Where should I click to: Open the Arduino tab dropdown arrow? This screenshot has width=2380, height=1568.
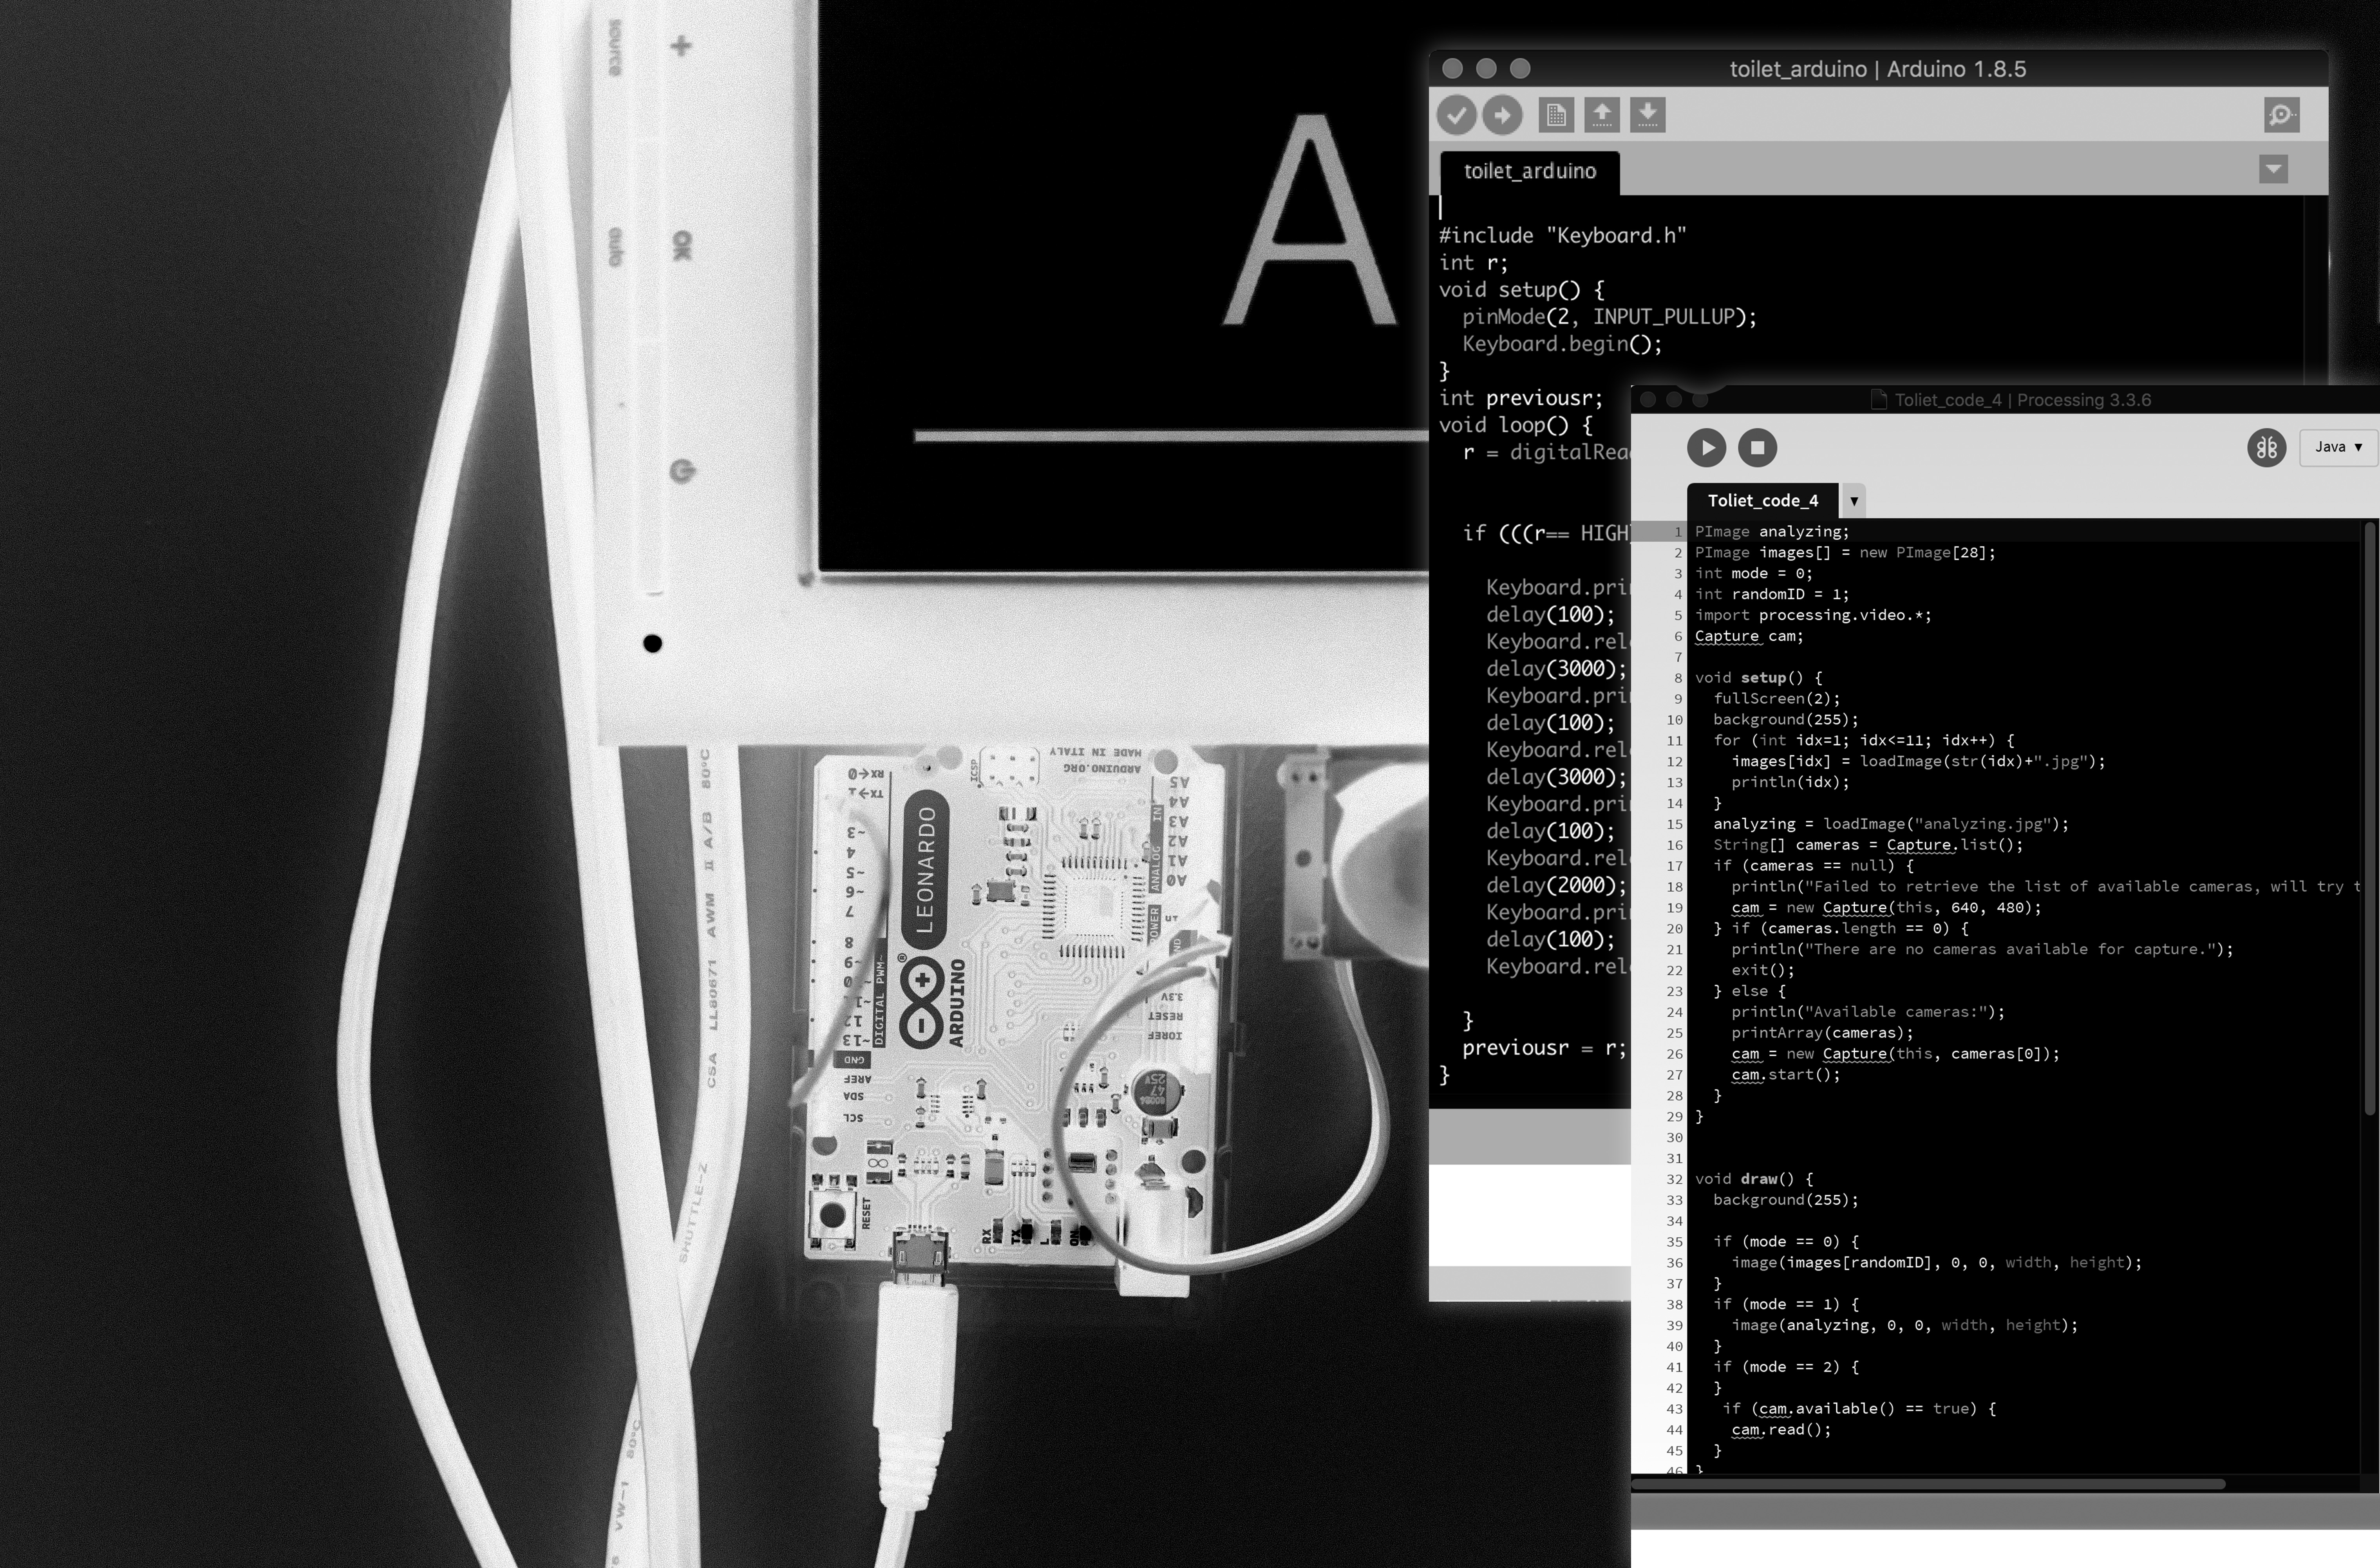[x=2273, y=169]
